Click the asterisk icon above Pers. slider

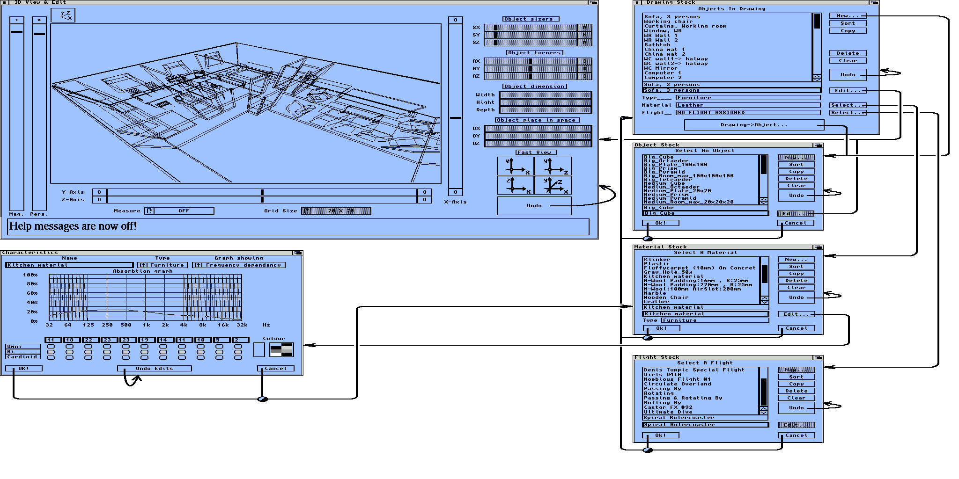pos(39,20)
